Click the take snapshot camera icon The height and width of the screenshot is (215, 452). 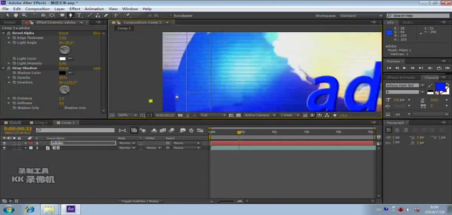tap(180, 115)
